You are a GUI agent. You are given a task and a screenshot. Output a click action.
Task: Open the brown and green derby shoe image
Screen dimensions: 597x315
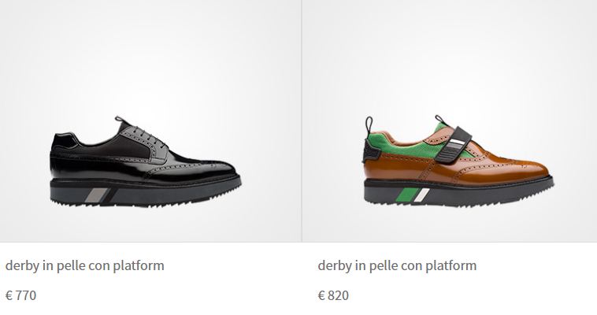458,161
